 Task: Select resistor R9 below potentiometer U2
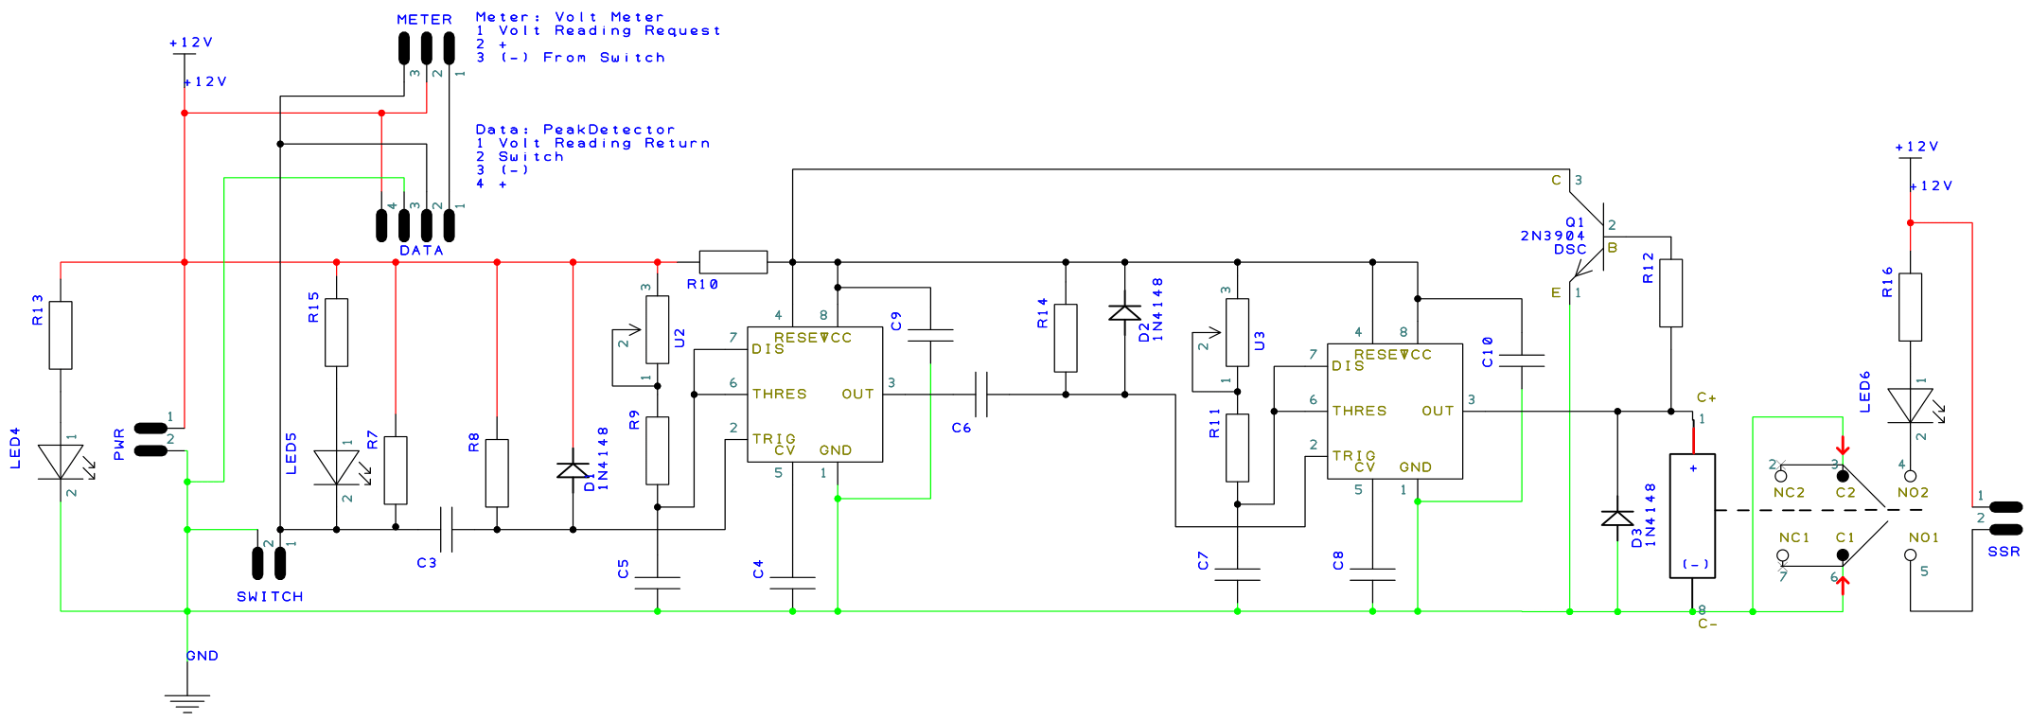point(658,450)
